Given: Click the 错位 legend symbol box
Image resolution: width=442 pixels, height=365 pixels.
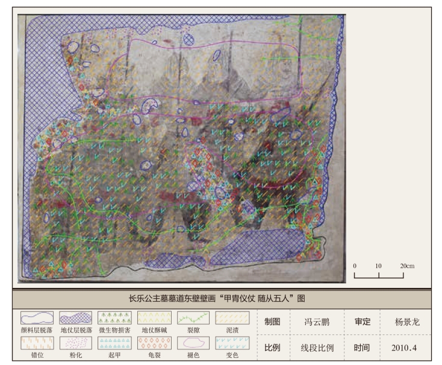Looking at the screenshot, I should coord(37,343).
